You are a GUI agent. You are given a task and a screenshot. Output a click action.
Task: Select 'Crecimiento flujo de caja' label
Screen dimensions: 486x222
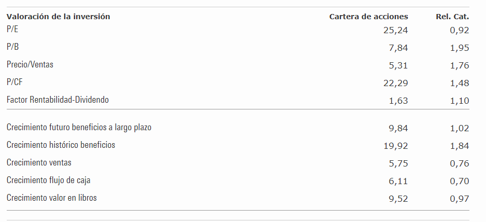point(49,180)
